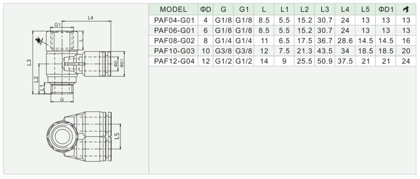This screenshot has width=420, height=179.
Task: Select the PAF04-G01 model row
Action: pos(283,20)
